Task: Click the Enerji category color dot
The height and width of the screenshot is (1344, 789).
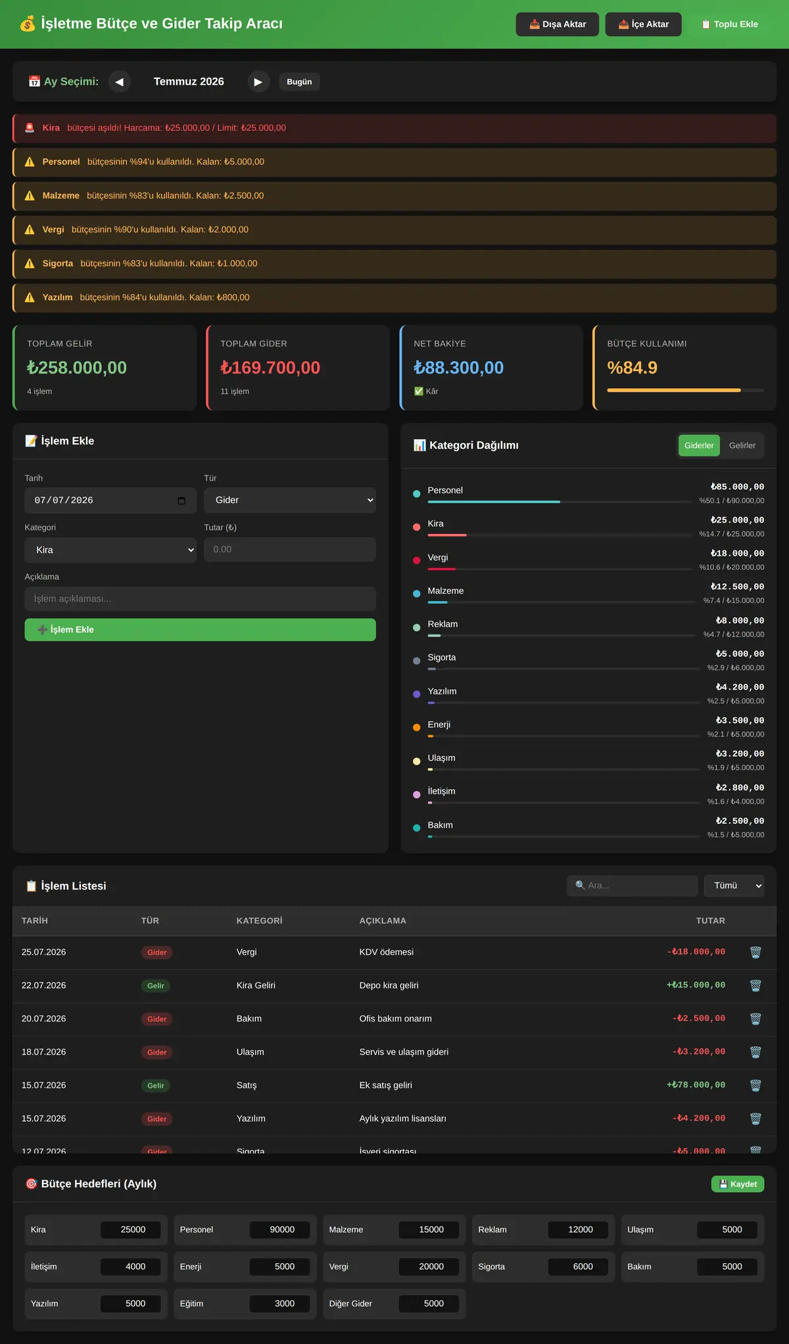Action: pos(416,728)
